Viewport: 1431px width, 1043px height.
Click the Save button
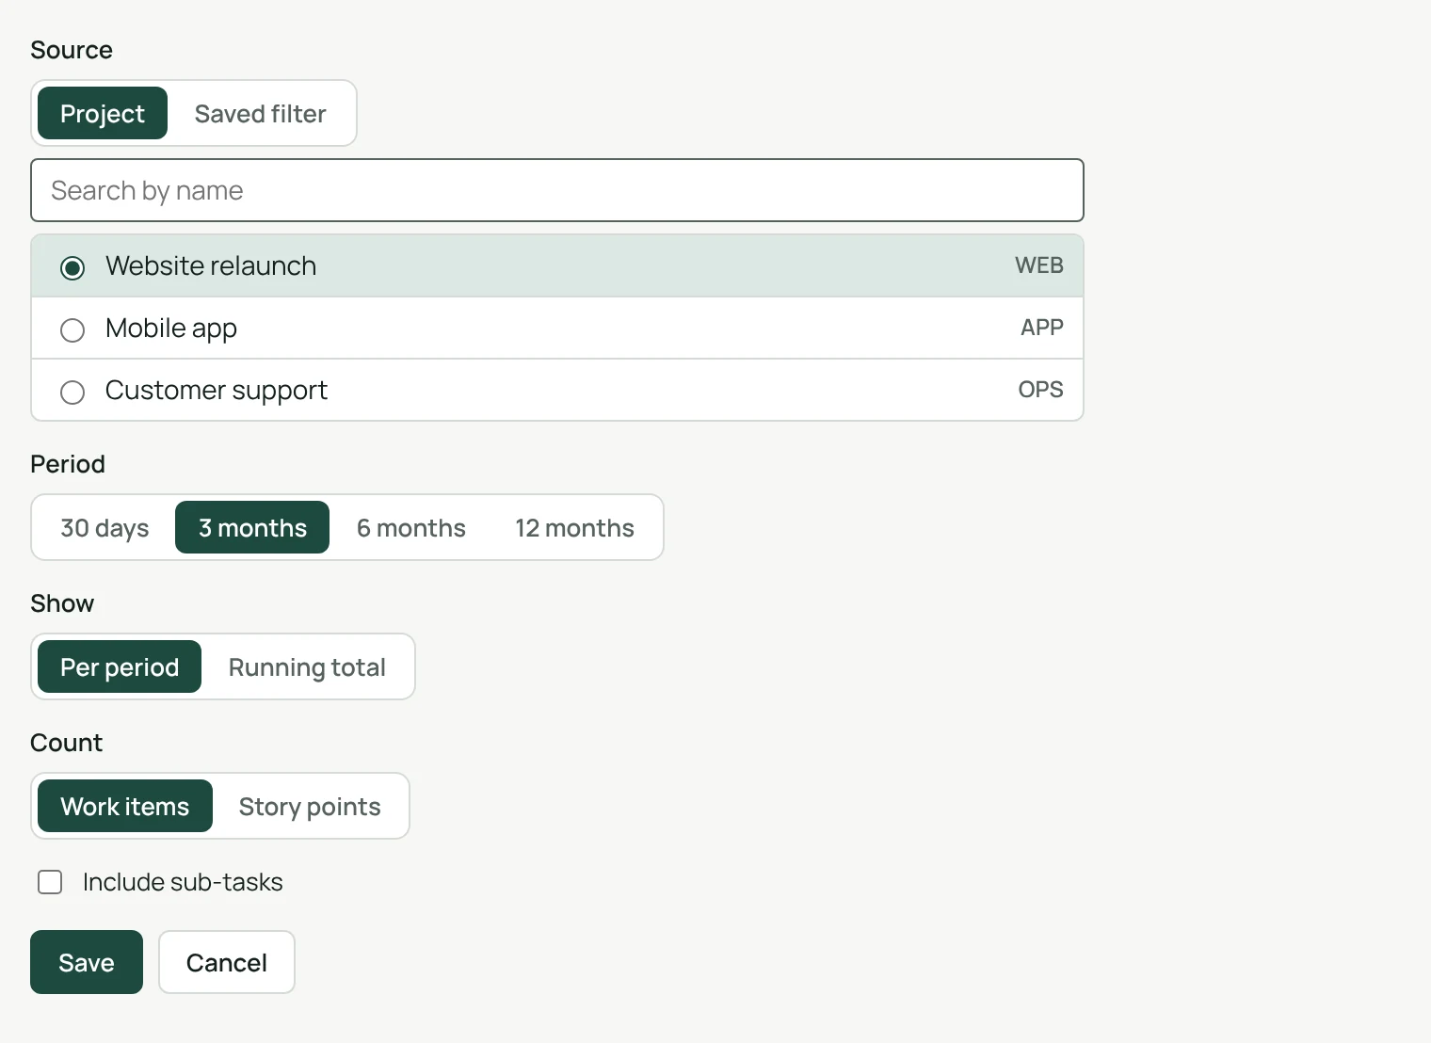coord(87,962)
